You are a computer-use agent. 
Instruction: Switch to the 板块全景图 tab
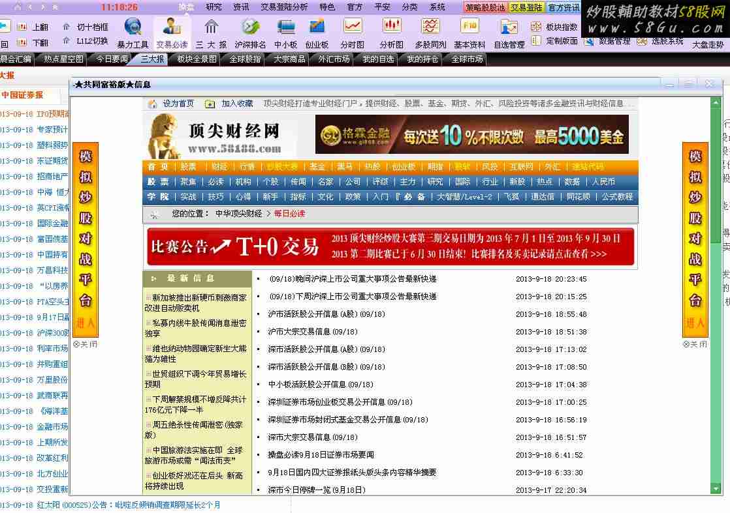pyautogui.click(x=197, y=59)
